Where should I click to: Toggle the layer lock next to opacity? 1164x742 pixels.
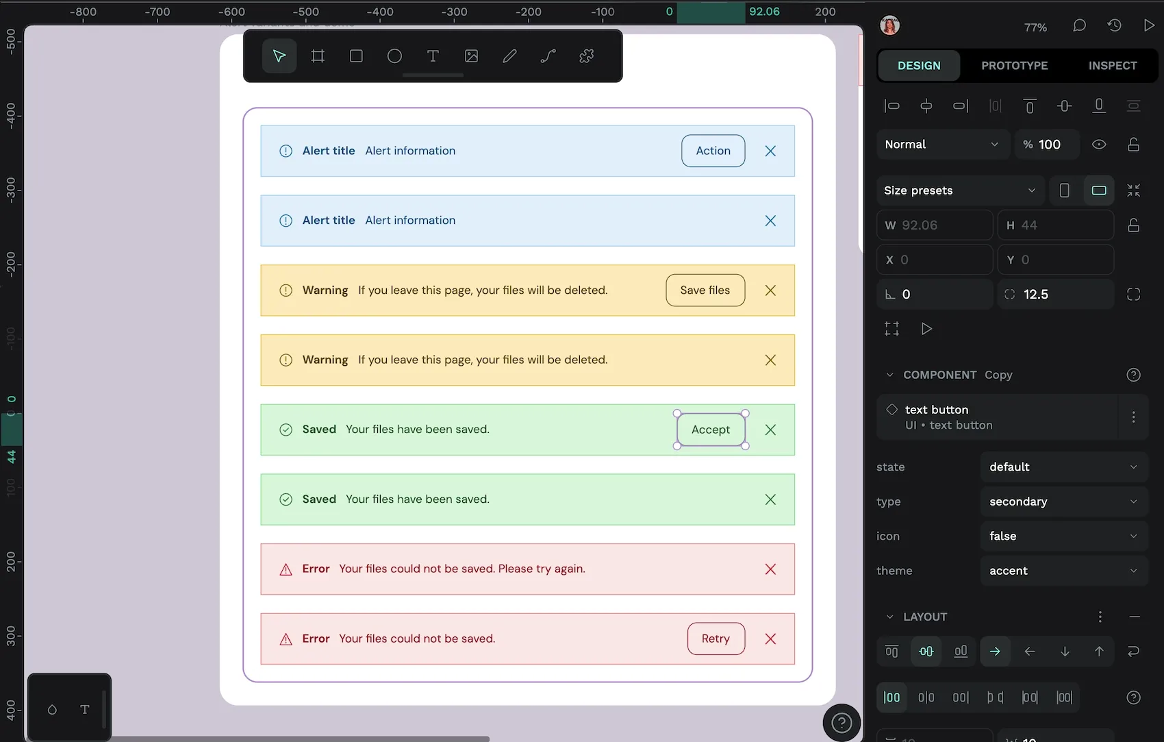coord(1134,145)
